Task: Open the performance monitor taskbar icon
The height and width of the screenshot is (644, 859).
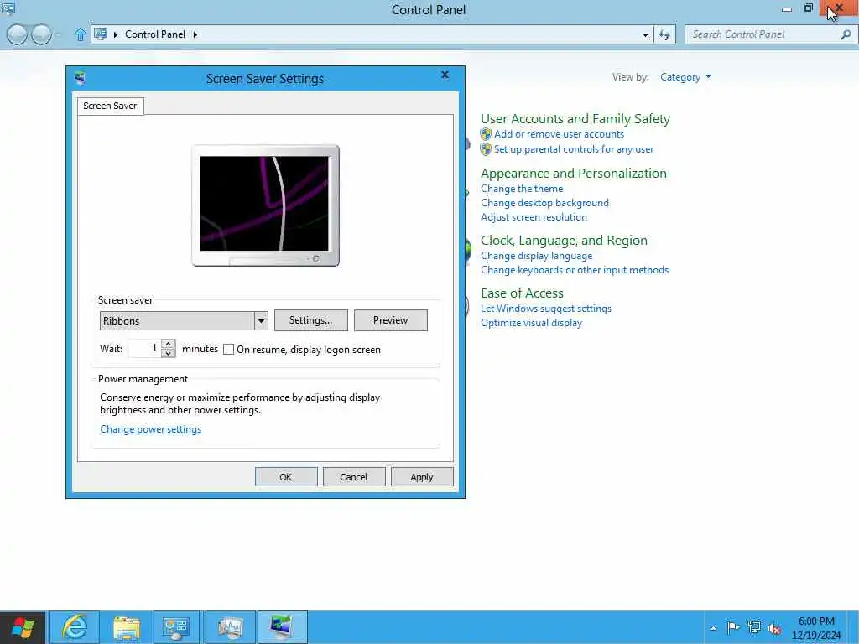Action: point(230,627)
